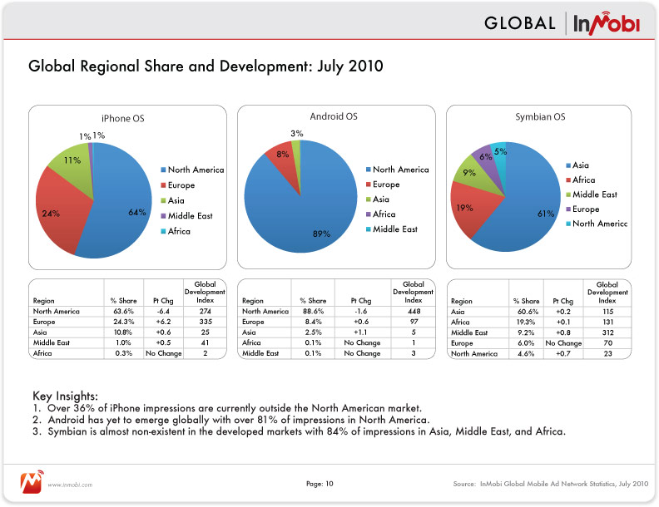The width and height of the screenshot is (659, 507).
Task: Click the -6.4 point change cell
Action: click(x=162, y=312)
